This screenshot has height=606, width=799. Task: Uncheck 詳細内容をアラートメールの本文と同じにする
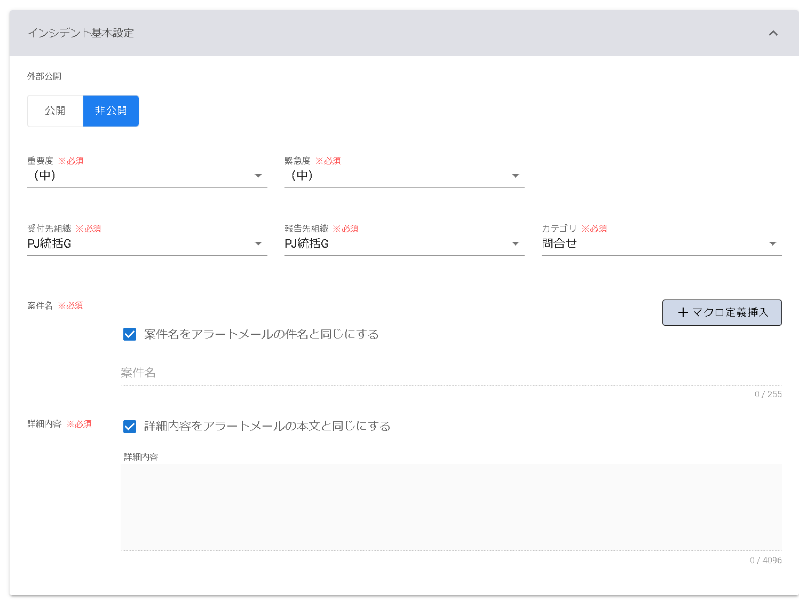130,426
